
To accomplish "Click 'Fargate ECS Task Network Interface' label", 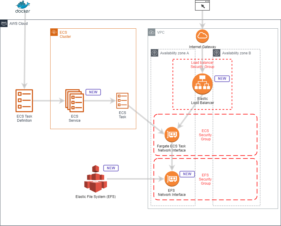I will (171, 148).
